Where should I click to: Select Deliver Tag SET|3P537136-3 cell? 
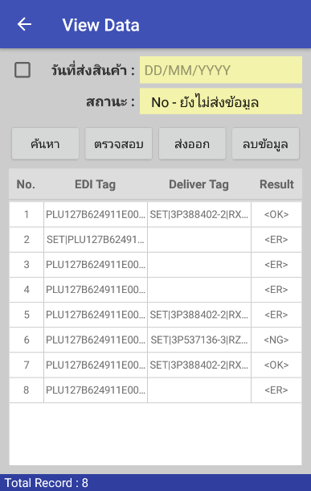pyautogui.click(x=199, y=340)
